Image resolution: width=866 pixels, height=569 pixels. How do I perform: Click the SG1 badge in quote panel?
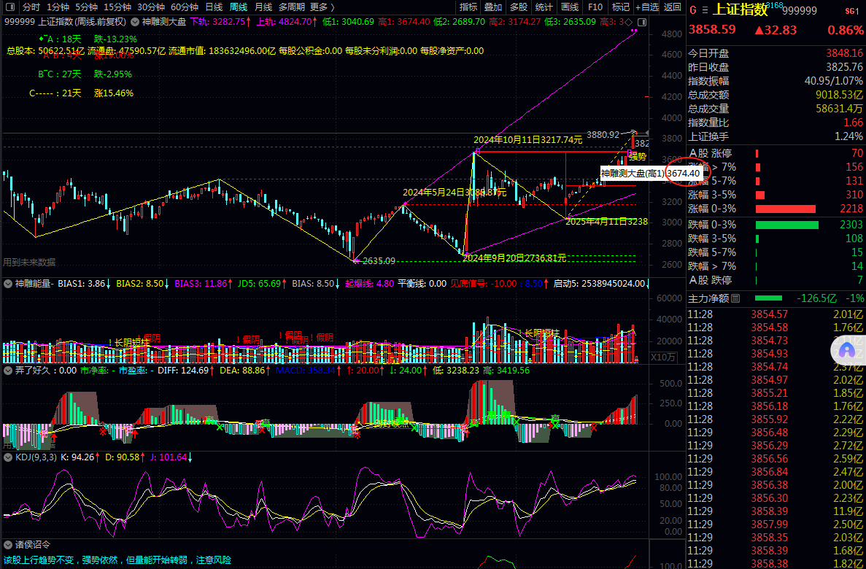852,11
